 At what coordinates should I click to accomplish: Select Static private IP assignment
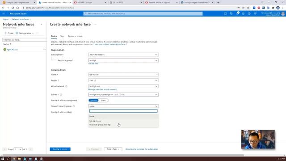click(103, 100)
